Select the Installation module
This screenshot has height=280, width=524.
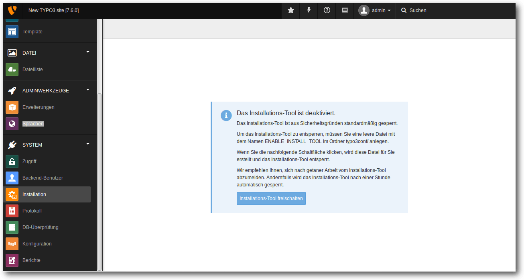tap(34, 194)
